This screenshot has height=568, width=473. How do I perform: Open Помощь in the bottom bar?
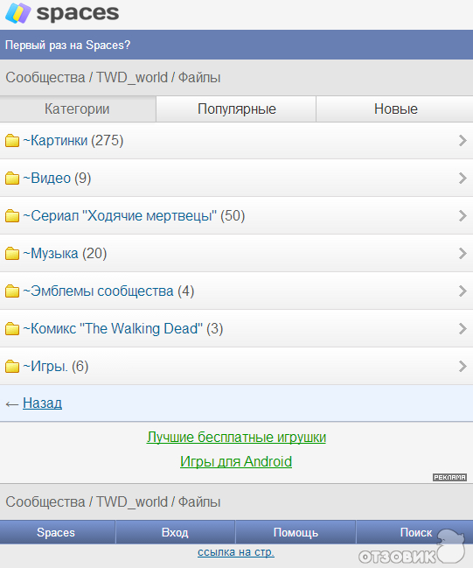[x=296, y=532]
